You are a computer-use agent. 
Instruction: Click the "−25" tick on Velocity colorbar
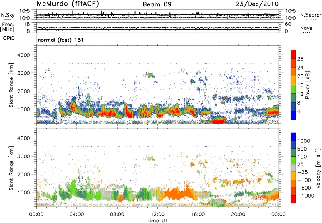click(302, 172)
